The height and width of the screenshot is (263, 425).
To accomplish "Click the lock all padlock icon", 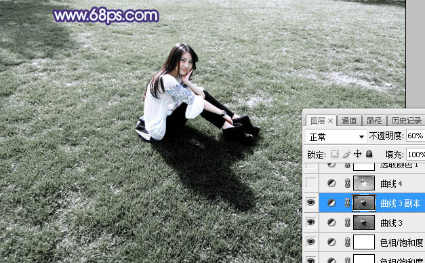I will pyautogui.click(x=369, y=154).
